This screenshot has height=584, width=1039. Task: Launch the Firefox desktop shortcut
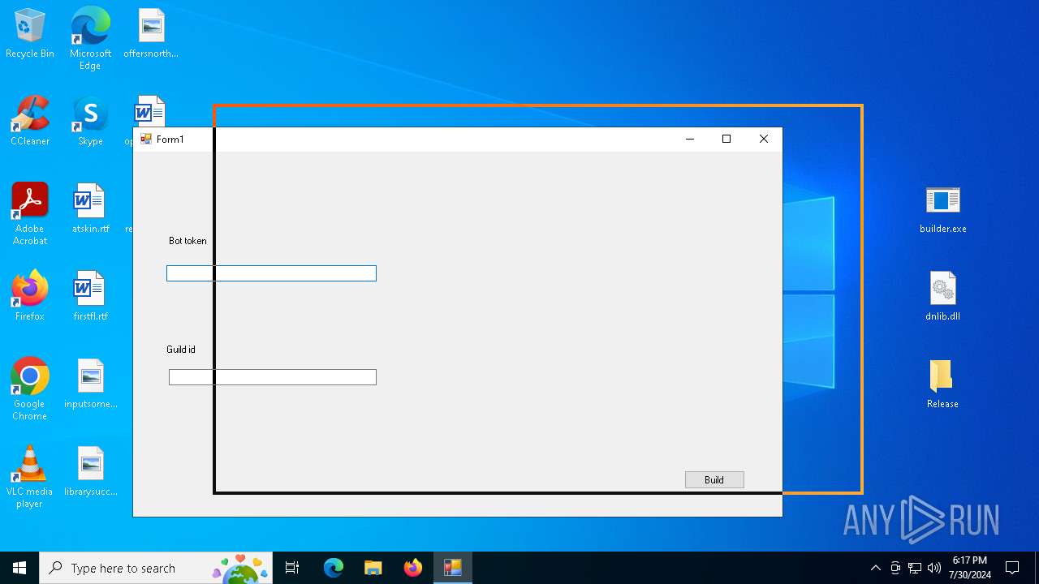point(30,297)
